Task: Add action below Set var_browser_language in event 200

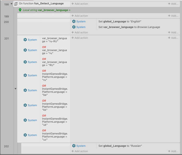Action: pos(80,32)
